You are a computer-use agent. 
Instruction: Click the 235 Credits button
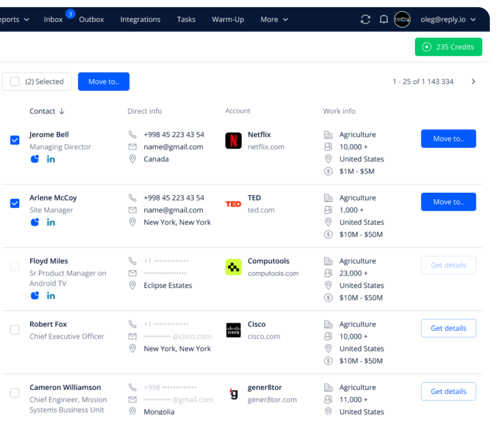point(448,47)
